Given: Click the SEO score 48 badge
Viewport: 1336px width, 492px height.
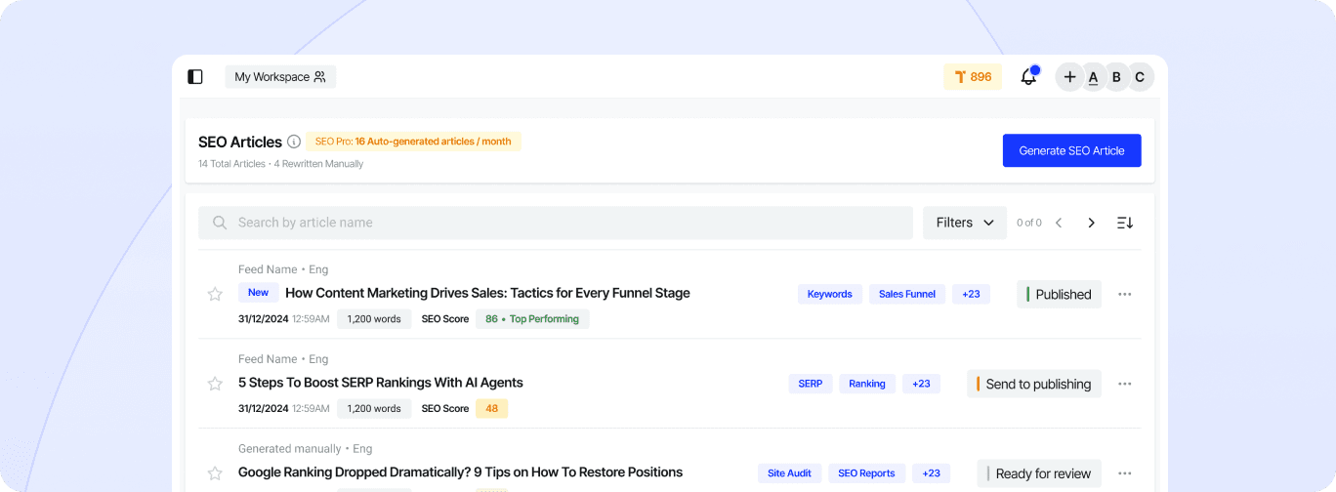Looking at the screenshot, I should click(x=492, y=409).
